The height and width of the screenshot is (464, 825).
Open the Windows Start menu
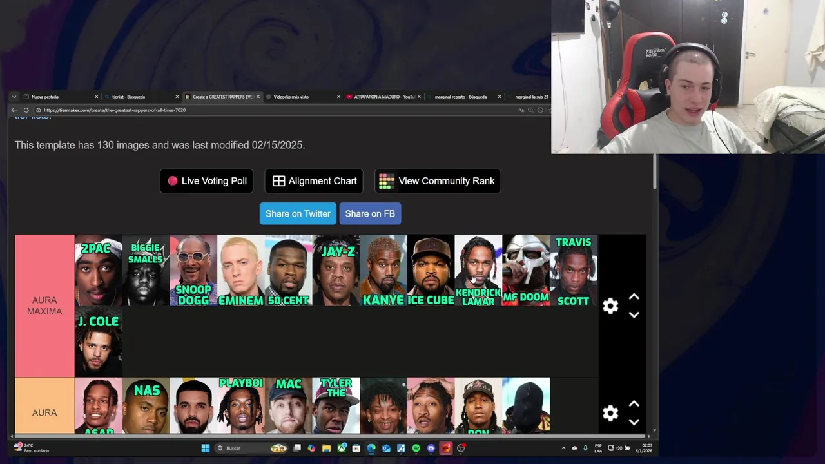coord(205,448)
